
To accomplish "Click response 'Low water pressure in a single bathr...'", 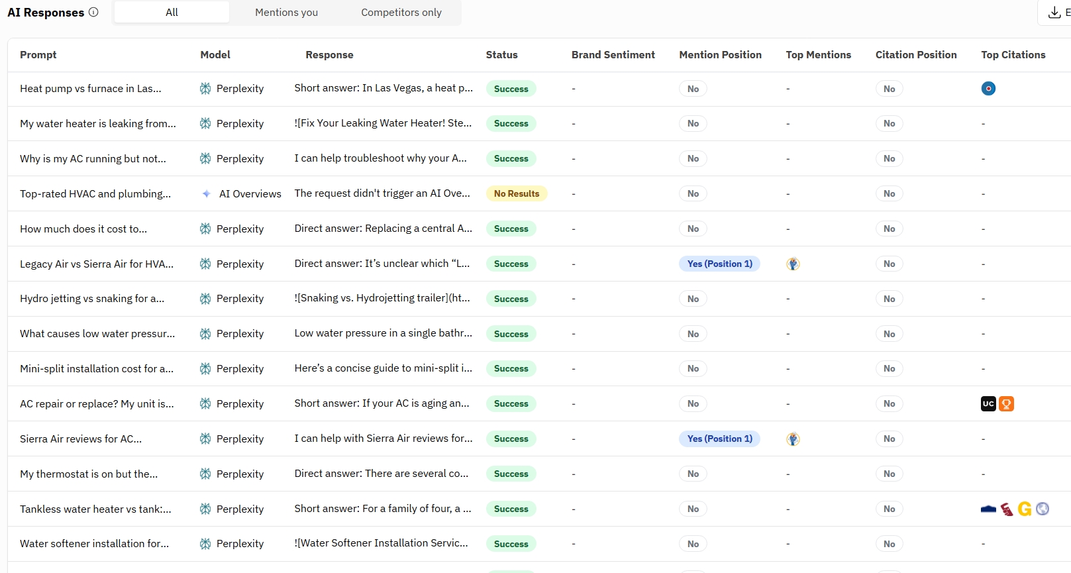I will [383, 333].
